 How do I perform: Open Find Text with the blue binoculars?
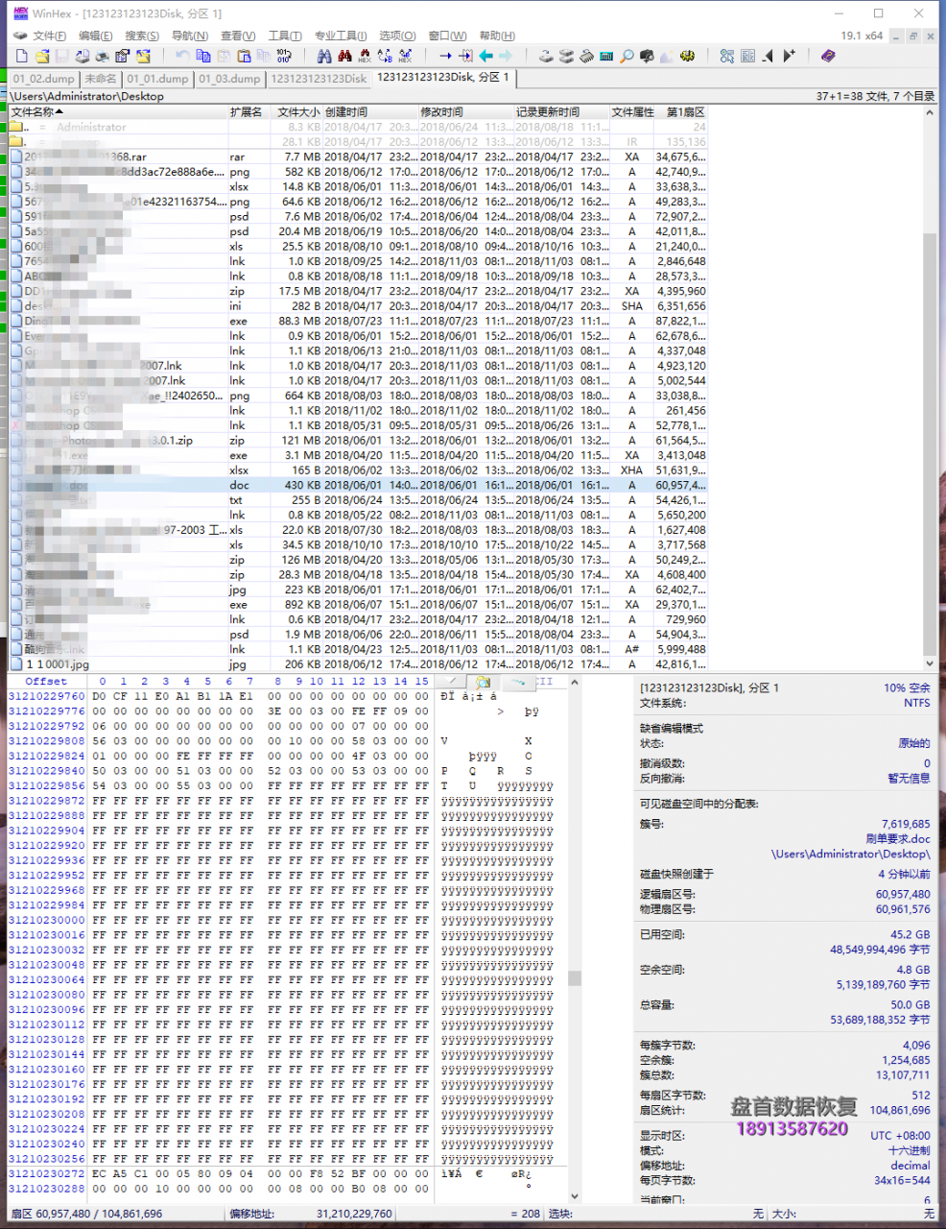pos(324,57)
